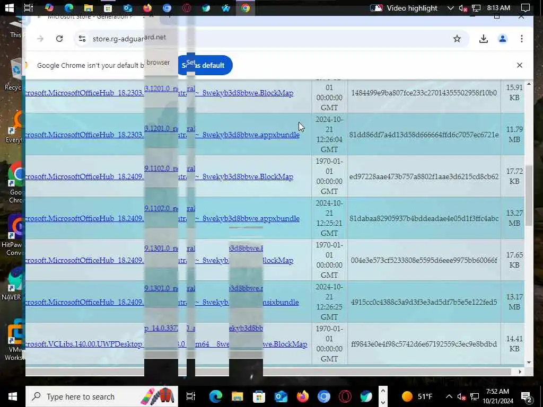Click vertical scrollbar thumb of page

pyautogui.click(x=529, y=196)
